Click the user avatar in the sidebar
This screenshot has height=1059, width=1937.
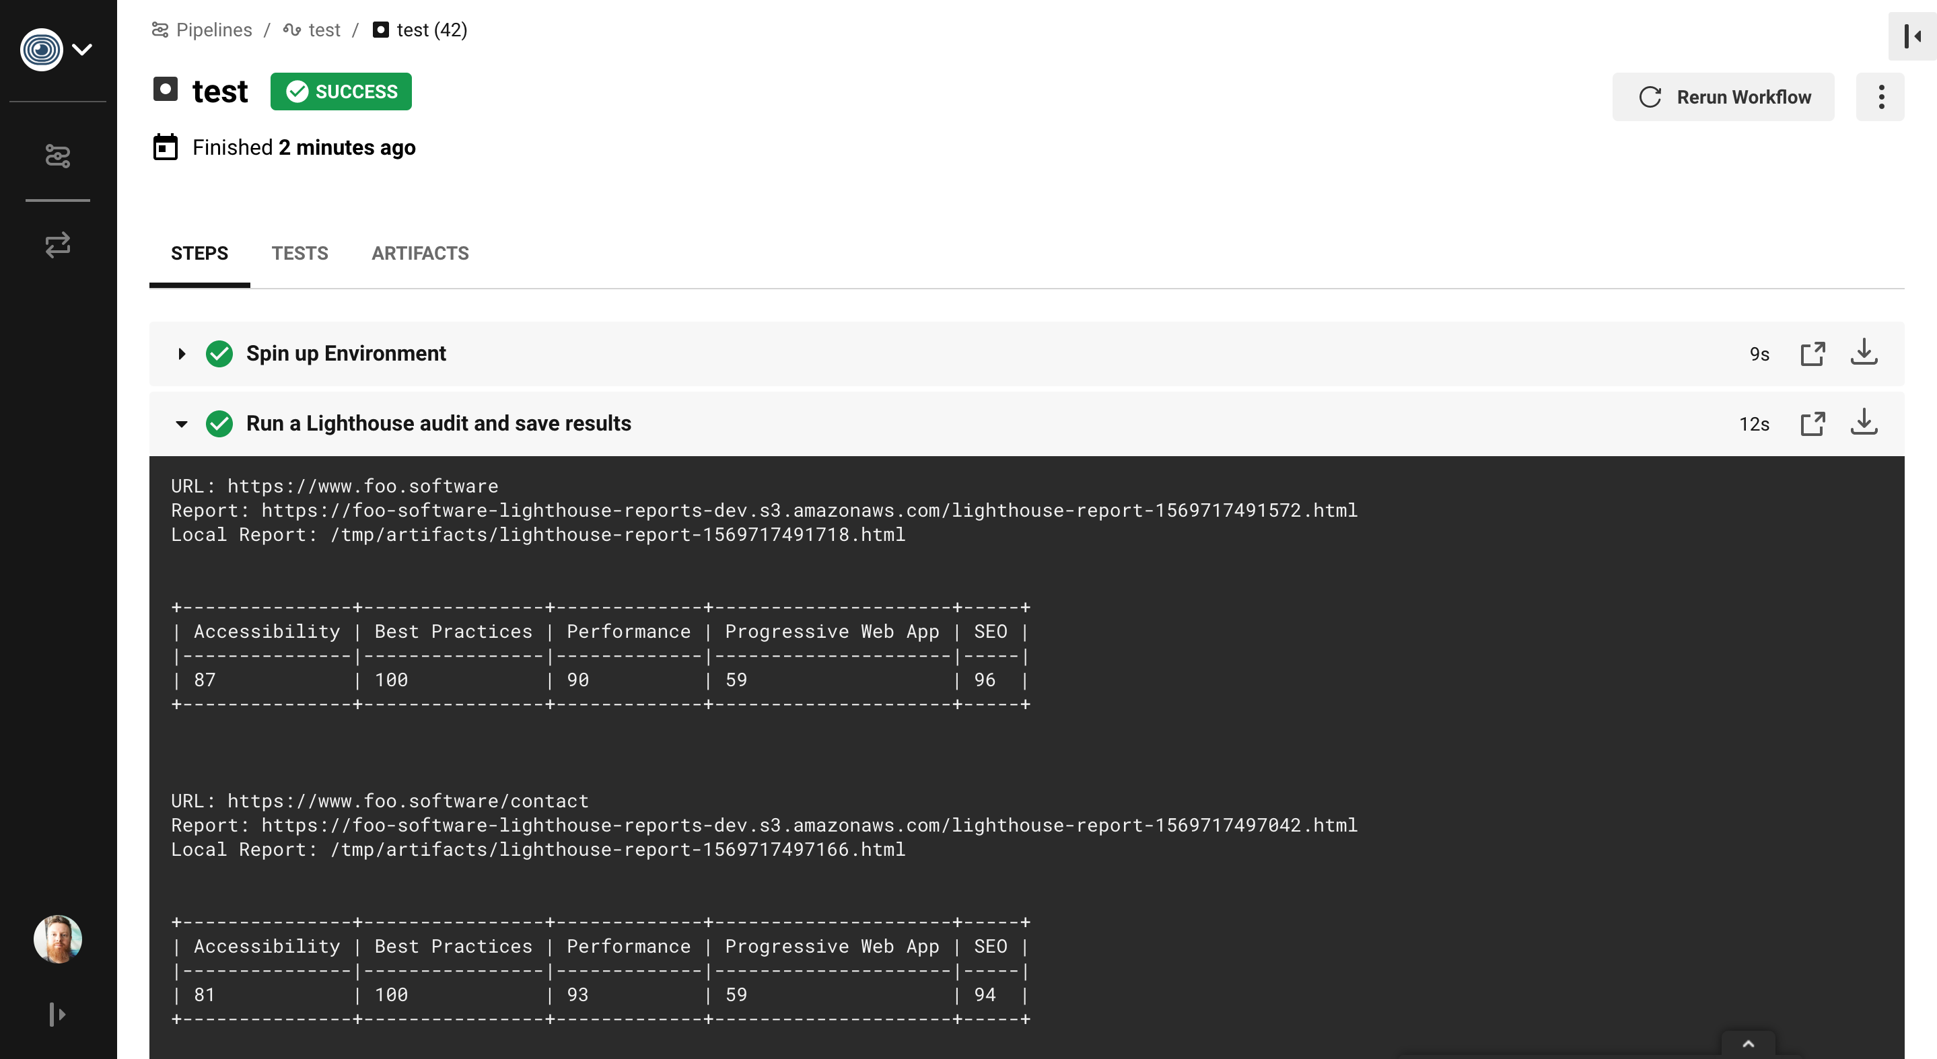(58, 939)
